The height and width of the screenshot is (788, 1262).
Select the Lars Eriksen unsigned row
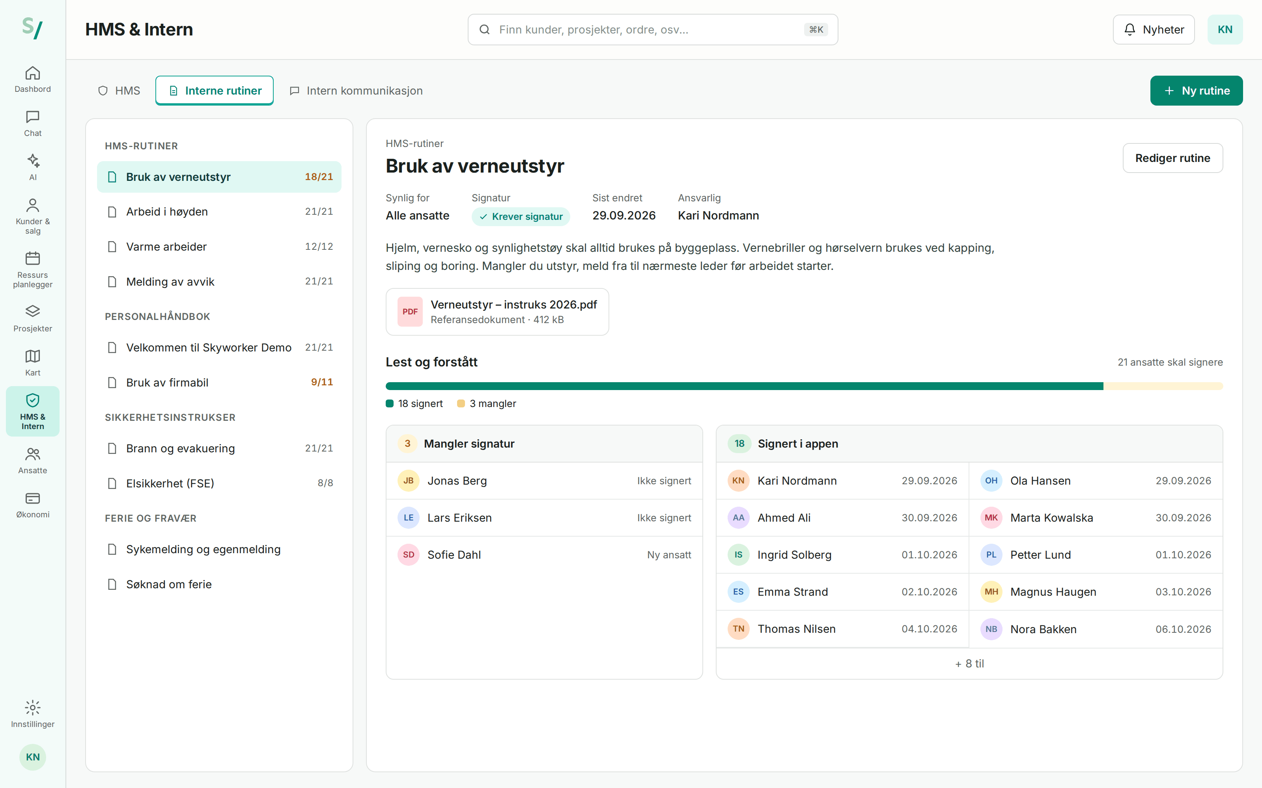(x=544, y=517)
